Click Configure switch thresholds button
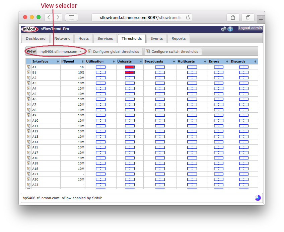The image size is (284, 232). pyautogui.click(x=173, y=51)
